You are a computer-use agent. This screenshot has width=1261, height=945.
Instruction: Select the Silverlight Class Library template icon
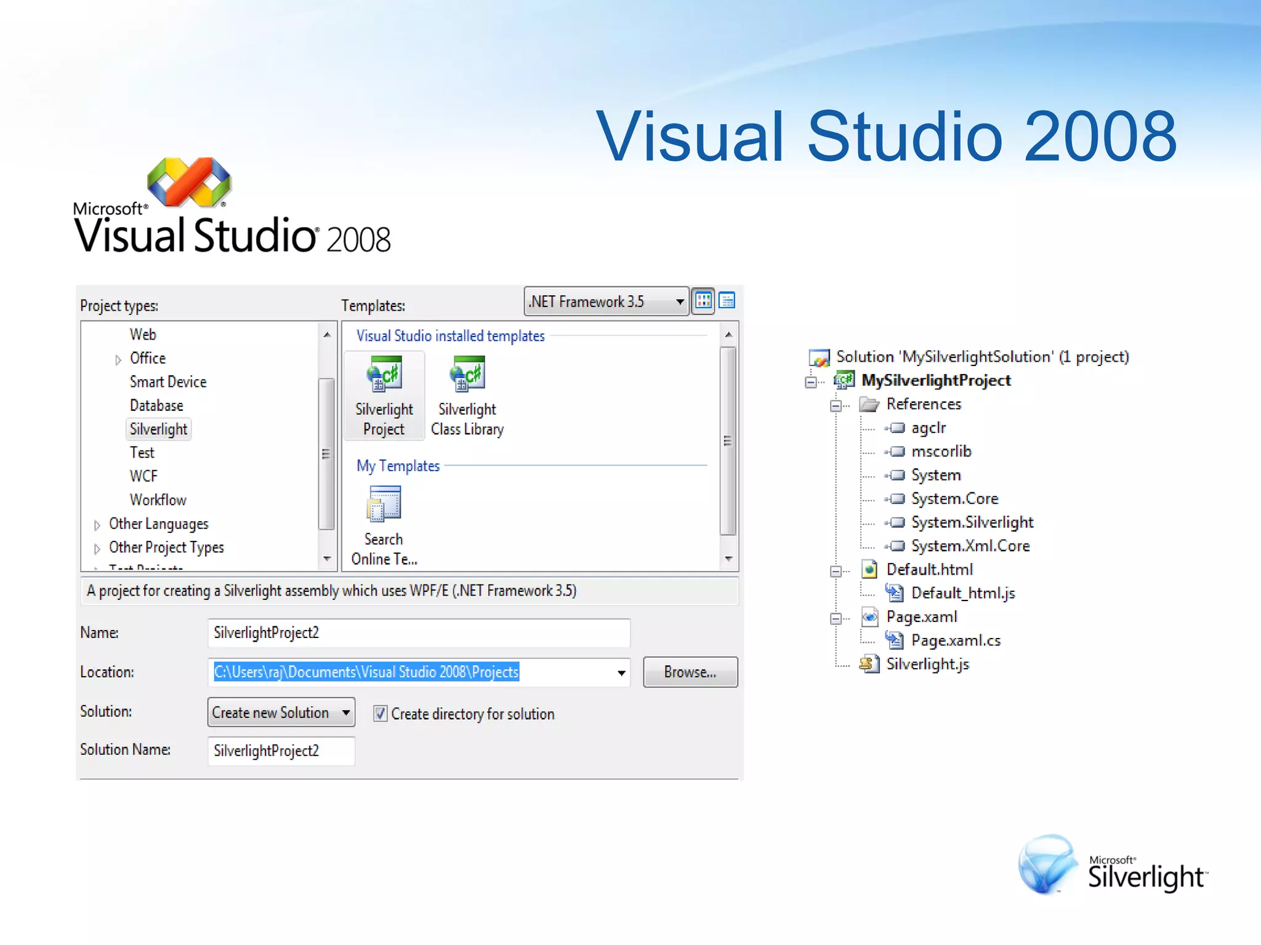click(467, 373)
